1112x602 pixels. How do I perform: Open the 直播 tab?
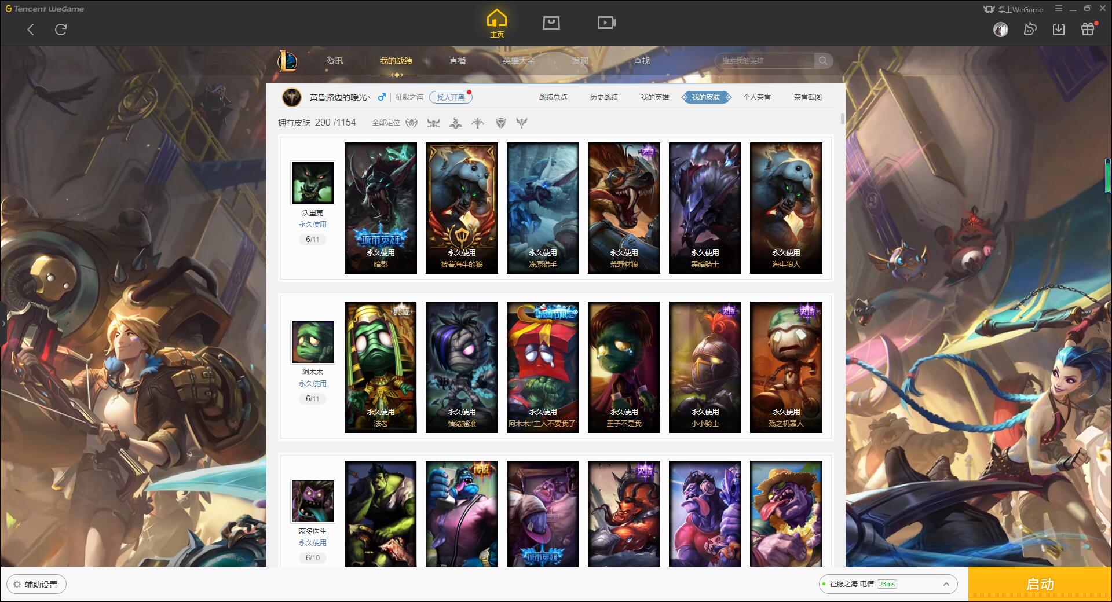458,61
